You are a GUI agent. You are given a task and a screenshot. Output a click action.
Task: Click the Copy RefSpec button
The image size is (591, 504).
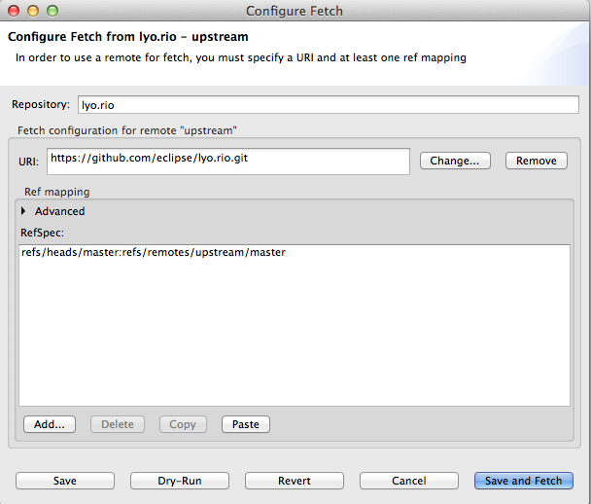pos(183,424)
